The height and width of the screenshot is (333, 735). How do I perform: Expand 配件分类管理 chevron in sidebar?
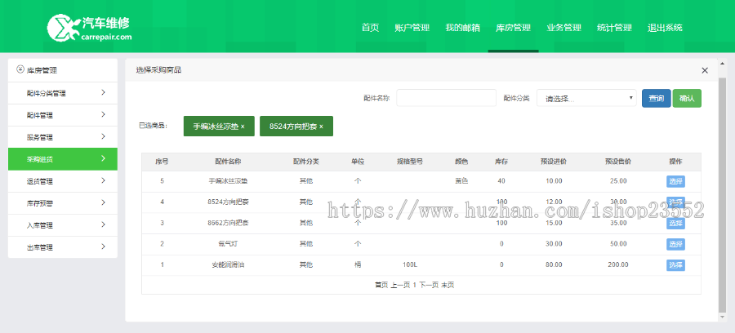pos(103,93)
